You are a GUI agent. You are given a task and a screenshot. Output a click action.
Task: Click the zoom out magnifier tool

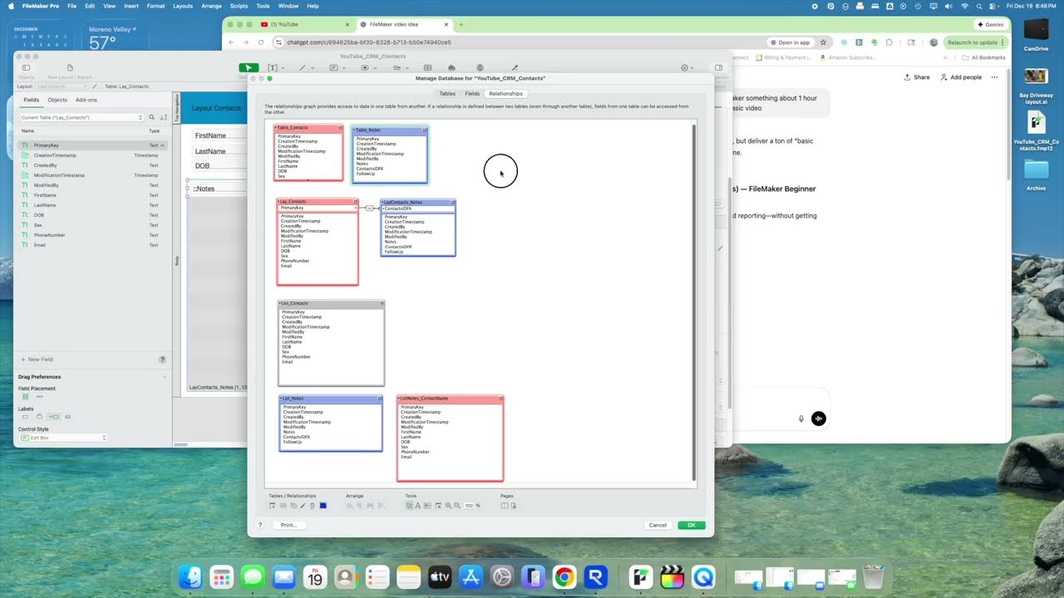point(457,506)
